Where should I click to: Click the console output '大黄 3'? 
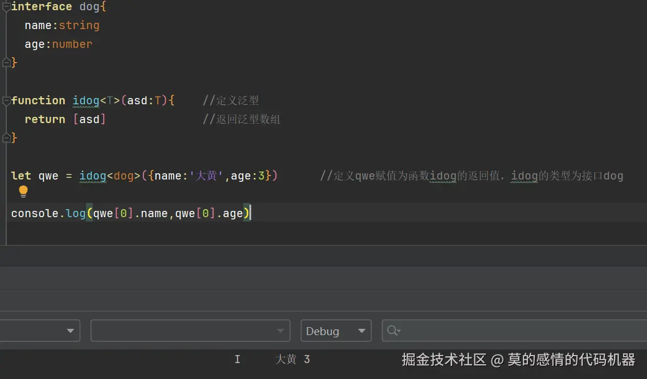pos(293,359)
